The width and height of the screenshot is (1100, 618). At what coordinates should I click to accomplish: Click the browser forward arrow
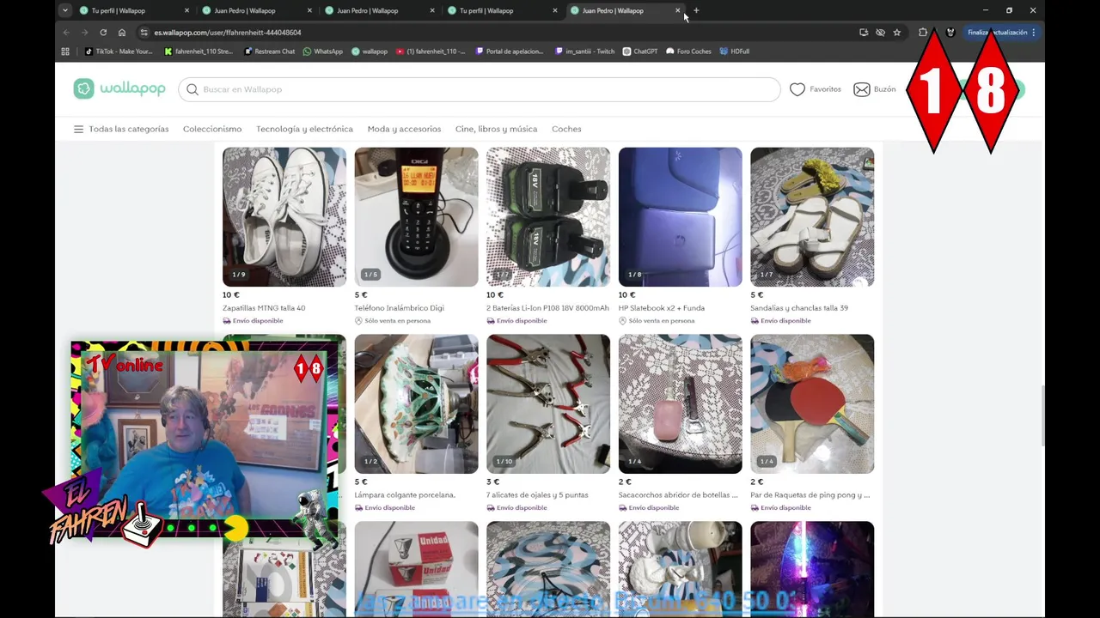point(84,33)
